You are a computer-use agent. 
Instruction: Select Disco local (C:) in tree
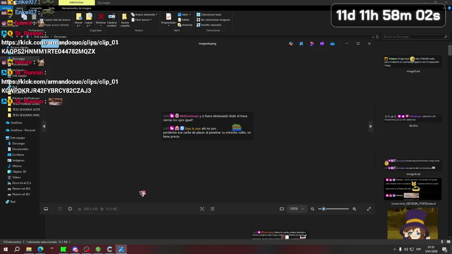point(22,183)
